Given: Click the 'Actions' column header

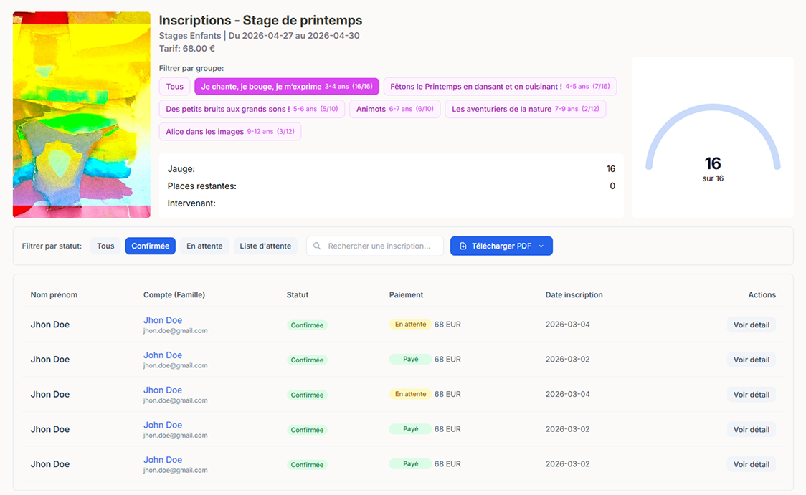Looking at the screenshot, I should coord(762,294).
